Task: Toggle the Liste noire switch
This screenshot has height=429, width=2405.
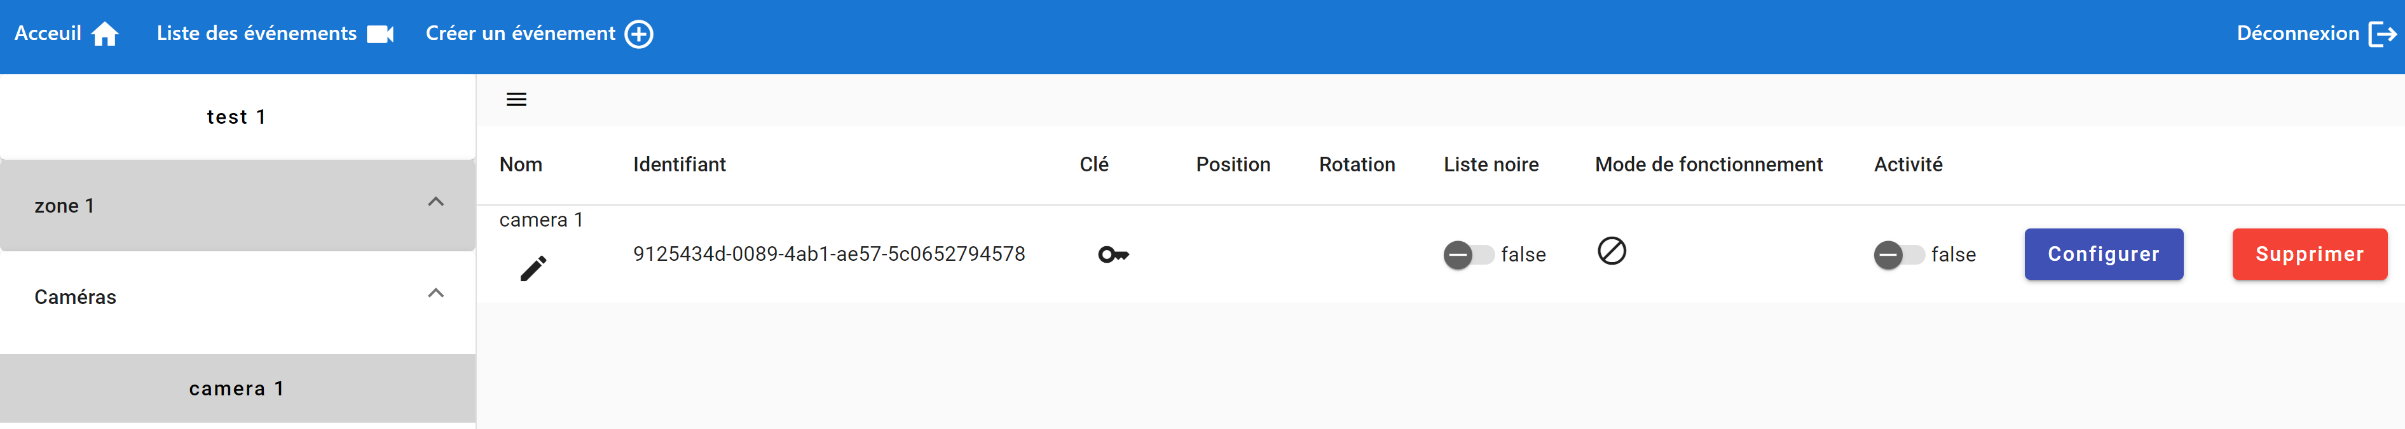Action: (x=1468, y=254)
